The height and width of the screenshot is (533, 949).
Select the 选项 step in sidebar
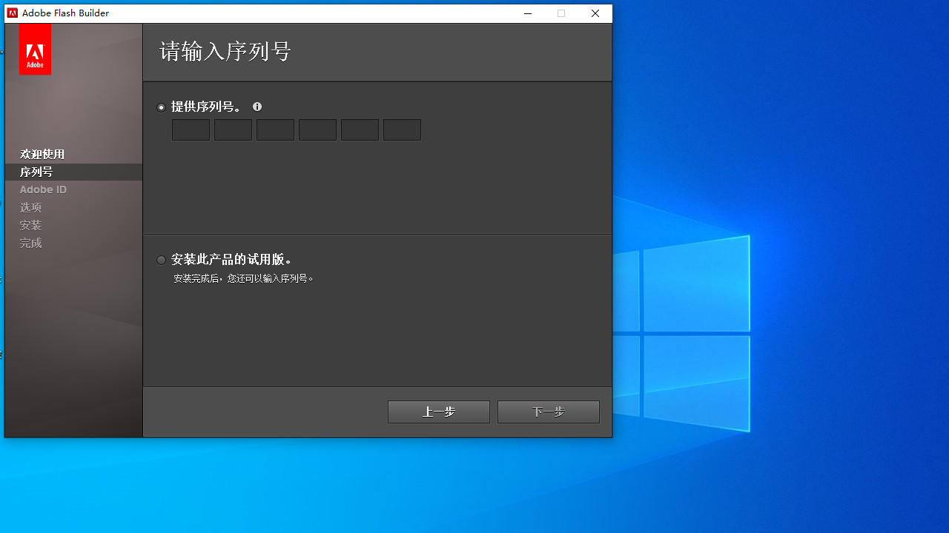pyautogui.click(x=30, y=207)
